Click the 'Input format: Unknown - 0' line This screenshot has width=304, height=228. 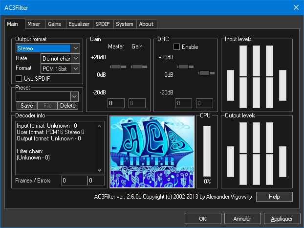tap(47, 126)
